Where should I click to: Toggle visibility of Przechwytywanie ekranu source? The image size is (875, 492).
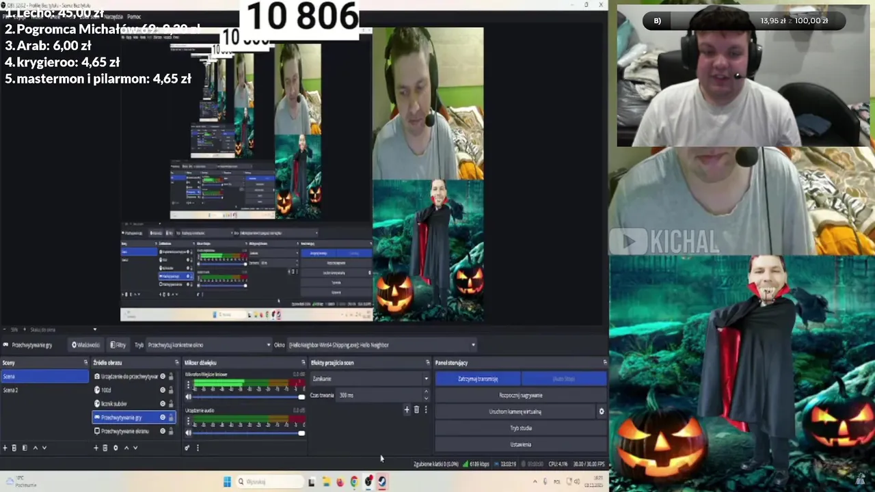point(163,431)
